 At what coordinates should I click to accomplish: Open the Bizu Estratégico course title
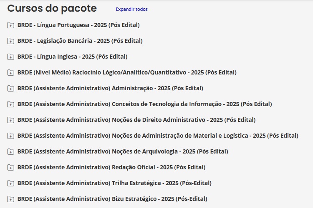tap(112, 199)
